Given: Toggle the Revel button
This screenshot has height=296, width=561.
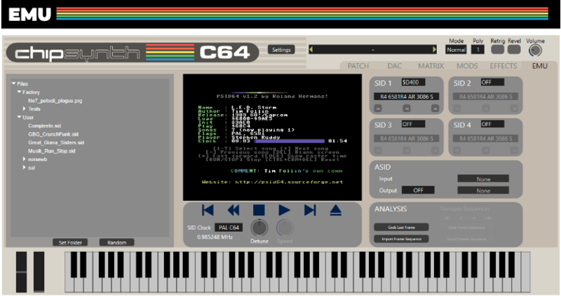Looking at the screenshot, I should coord(514,49).
